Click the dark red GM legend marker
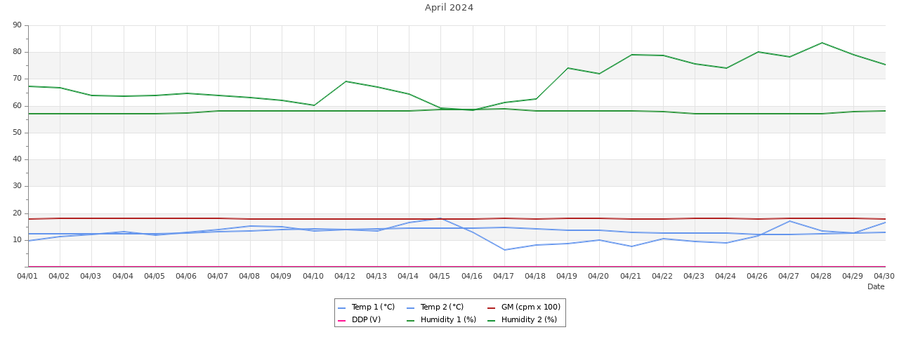Image resolution: width=899 pixels, height=351 pixels. coord(492,307)
